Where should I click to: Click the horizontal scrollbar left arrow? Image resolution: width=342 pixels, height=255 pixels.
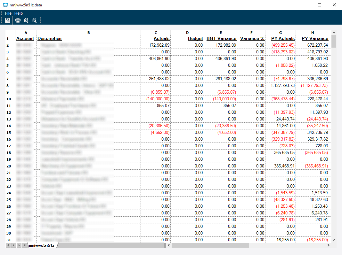tap(169, 245)
